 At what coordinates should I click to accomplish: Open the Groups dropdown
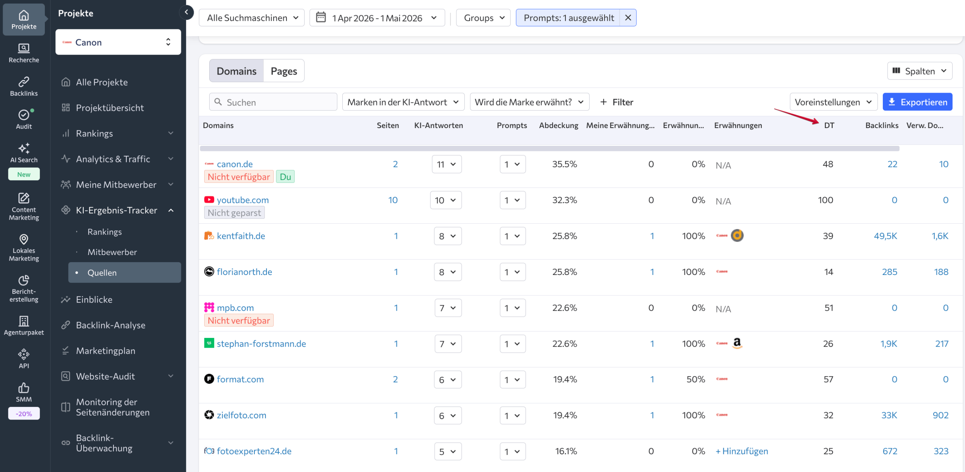tap(483, 18)
